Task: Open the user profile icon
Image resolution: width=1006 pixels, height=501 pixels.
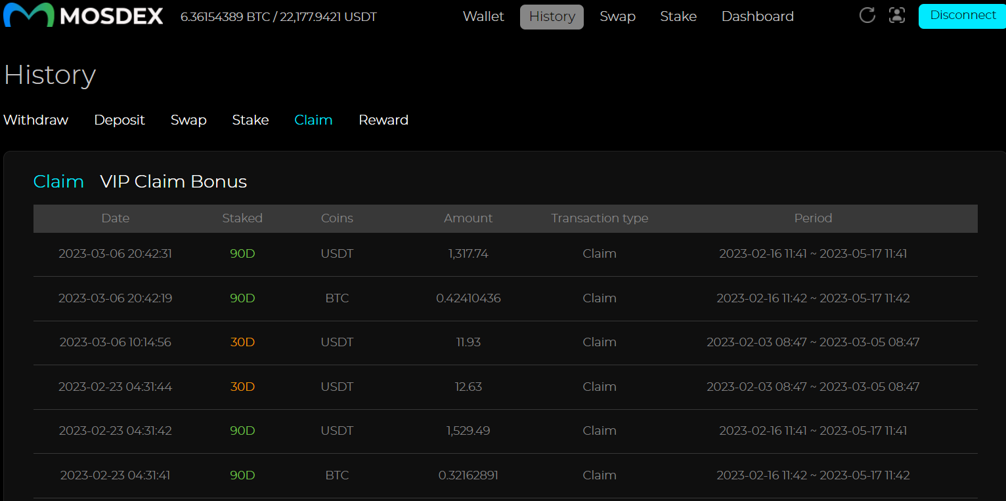Action: point(897,15)
